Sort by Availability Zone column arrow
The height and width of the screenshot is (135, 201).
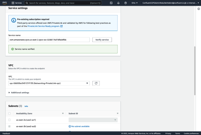coord(63,114)
